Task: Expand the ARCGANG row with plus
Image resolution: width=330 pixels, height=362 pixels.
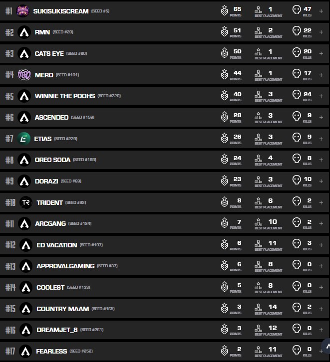Action: pyautogui.click(x=321, y=223)
